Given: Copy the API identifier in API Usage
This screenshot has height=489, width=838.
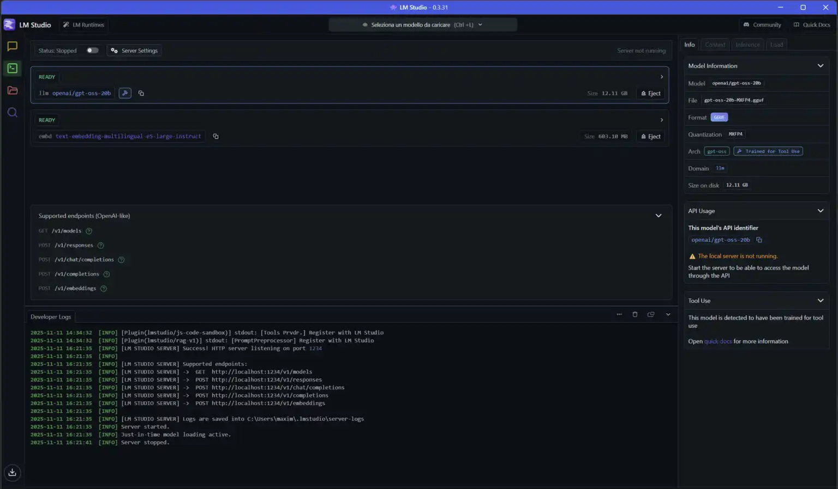Looking at the screenshot, I should coord(759,240).
